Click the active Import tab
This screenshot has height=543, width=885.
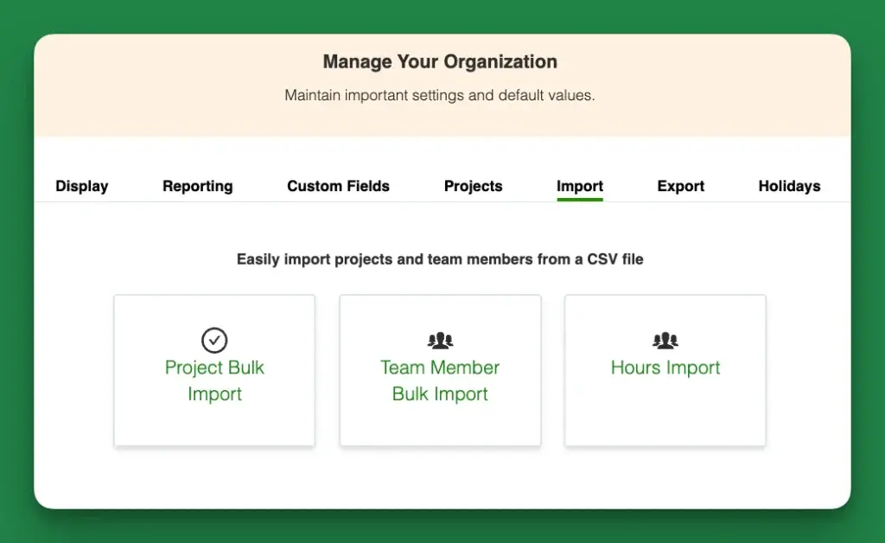pos(579,186)
